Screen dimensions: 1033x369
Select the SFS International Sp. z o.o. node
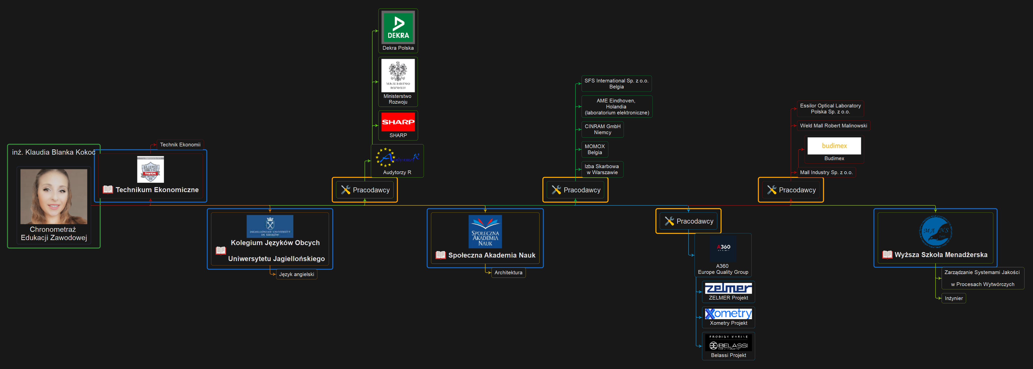(x=616, y=84)
